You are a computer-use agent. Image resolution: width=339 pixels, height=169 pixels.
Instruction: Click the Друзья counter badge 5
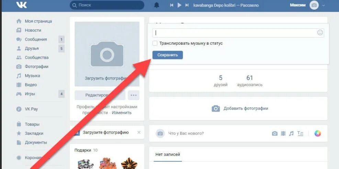point(61,48)
